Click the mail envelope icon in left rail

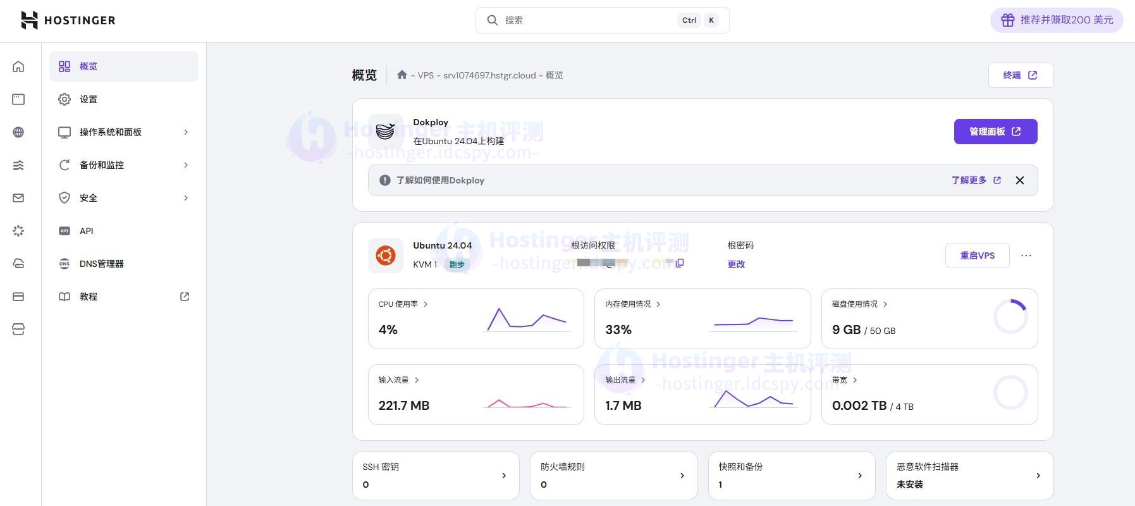coord(18,198)
